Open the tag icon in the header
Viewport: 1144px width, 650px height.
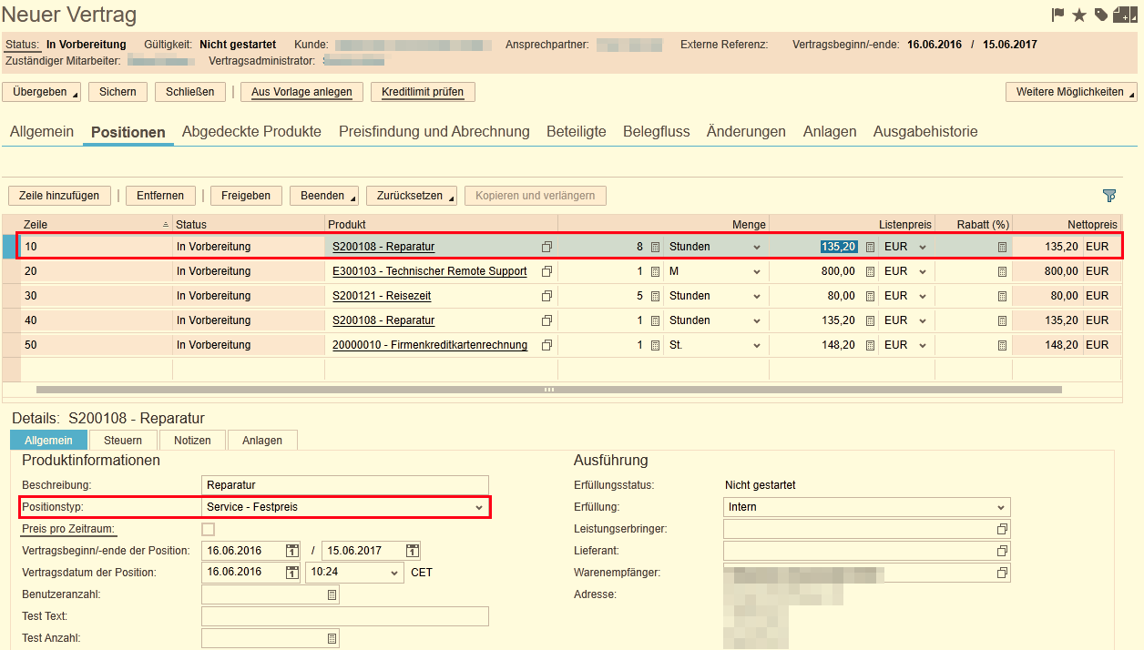pos(1101,14)
